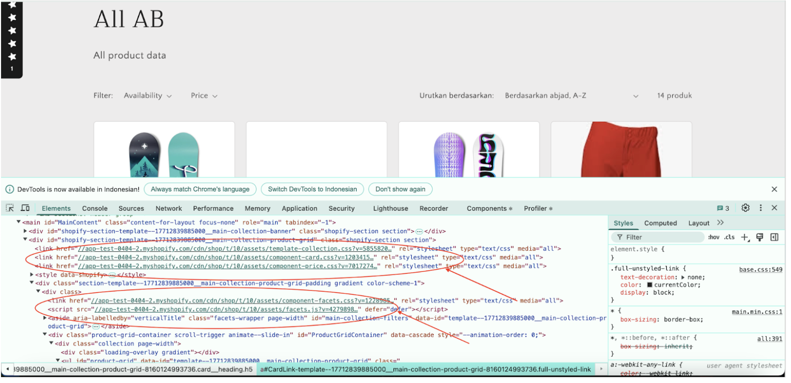Open the Recorder tab
Screen dimensions: 791x383
pyautogui.click(x=434, y=209)
